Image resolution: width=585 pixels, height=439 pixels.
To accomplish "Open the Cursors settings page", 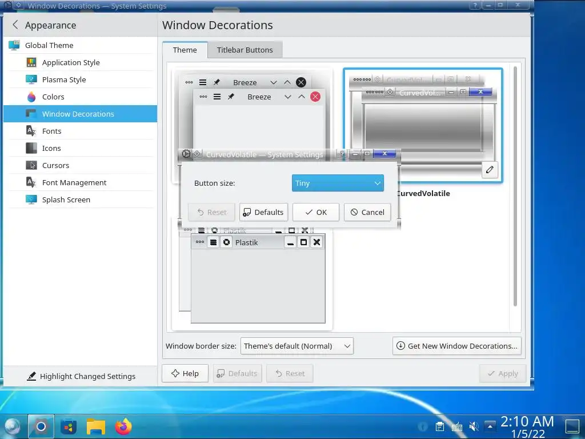I will [x=80, y=165].
